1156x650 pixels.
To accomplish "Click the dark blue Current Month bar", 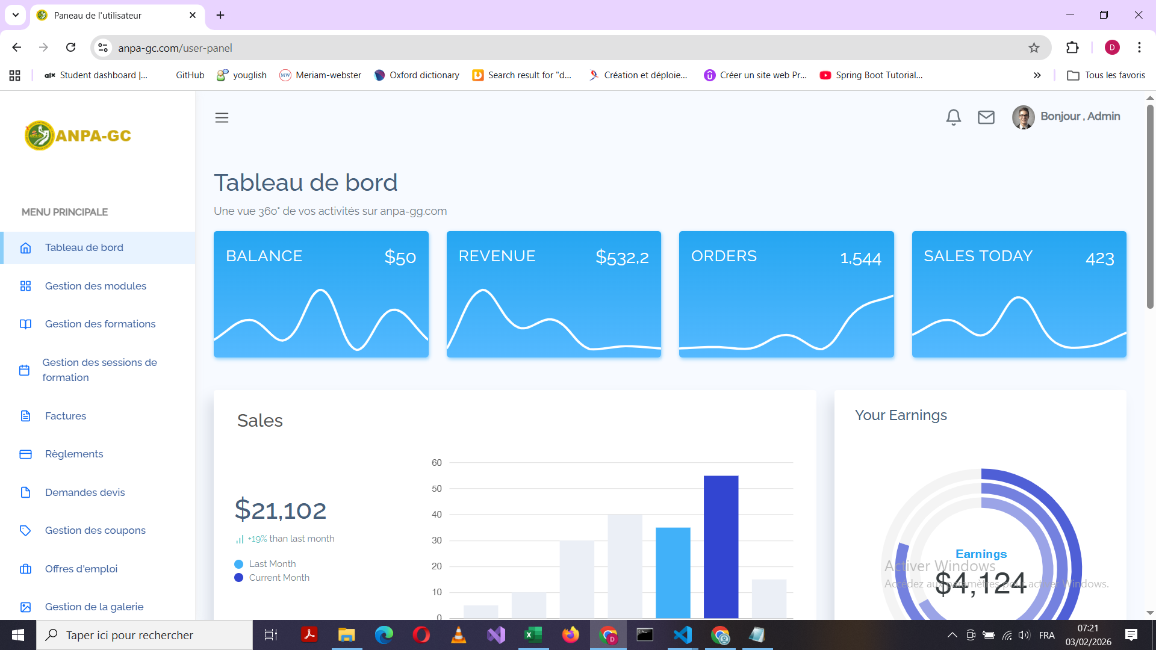I will pos(721,546).
